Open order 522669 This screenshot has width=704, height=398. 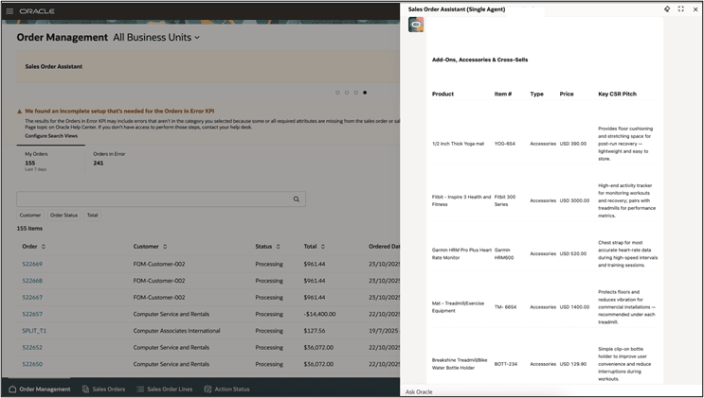tap(32, 264)
